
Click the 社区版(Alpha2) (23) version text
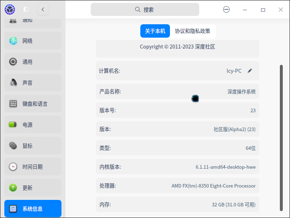[x=235, y=129]
